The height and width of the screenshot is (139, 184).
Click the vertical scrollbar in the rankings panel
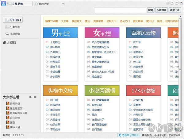[180, 69]
